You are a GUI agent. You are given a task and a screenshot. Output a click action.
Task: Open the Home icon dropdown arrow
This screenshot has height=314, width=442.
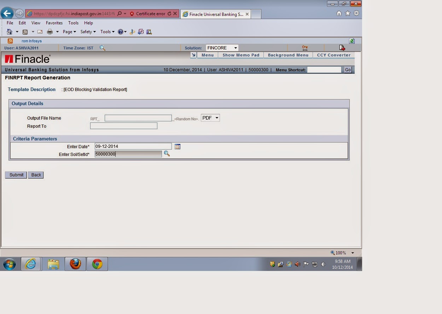(17, 32)
